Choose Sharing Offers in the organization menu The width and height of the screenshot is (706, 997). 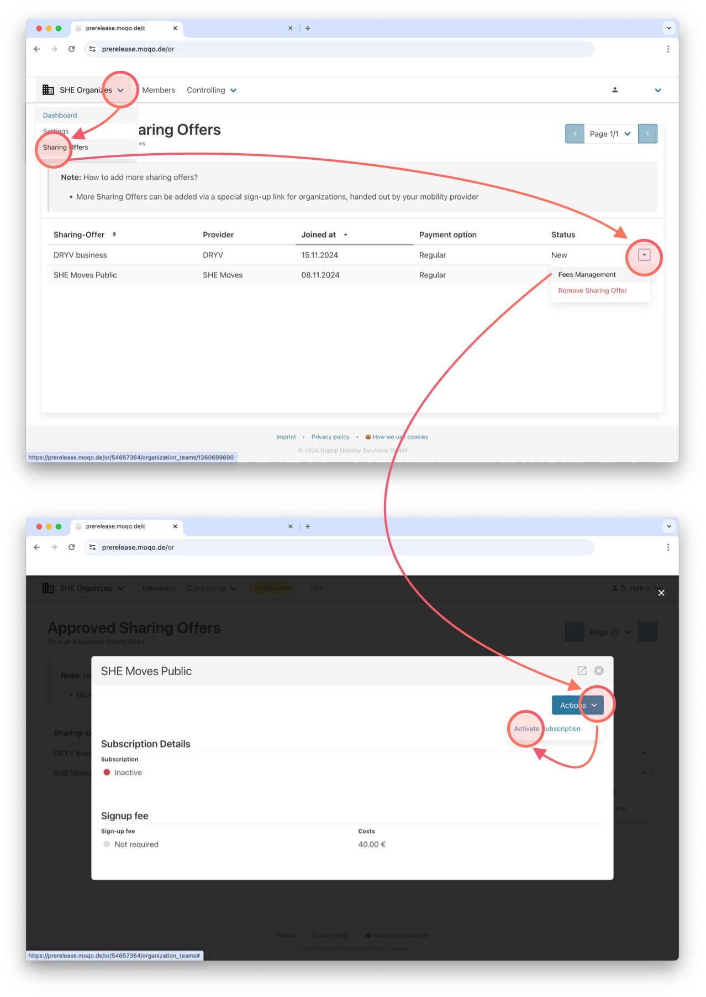tap(66, 148)
